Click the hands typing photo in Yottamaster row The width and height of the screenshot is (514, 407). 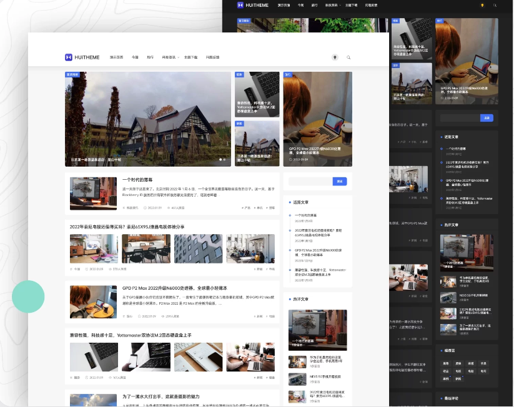coord(250,357)
